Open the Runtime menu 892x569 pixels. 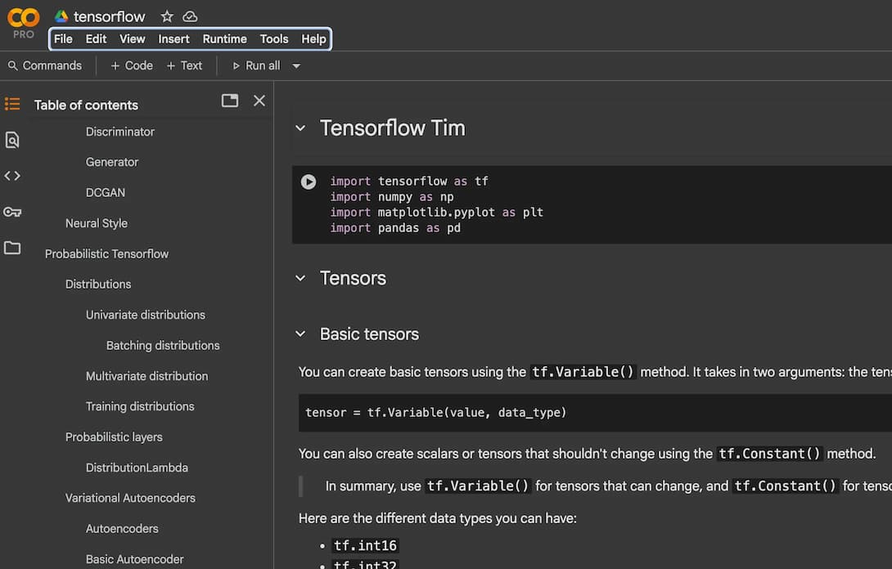click(x=224, y=38)
